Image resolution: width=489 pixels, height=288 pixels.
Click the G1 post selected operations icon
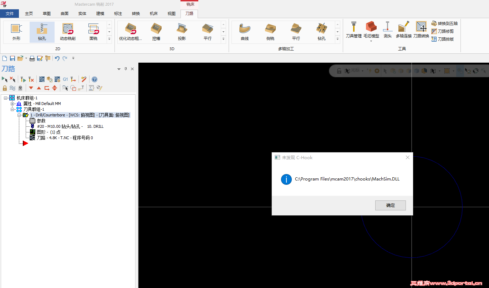[65, 79]
